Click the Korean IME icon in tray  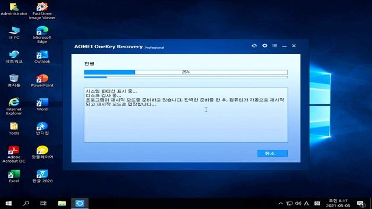pyautogui.click(x=317, y=204)
